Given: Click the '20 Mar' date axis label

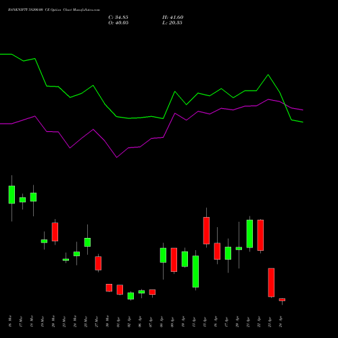Looking at the screenshot, I should pos(53,321).
